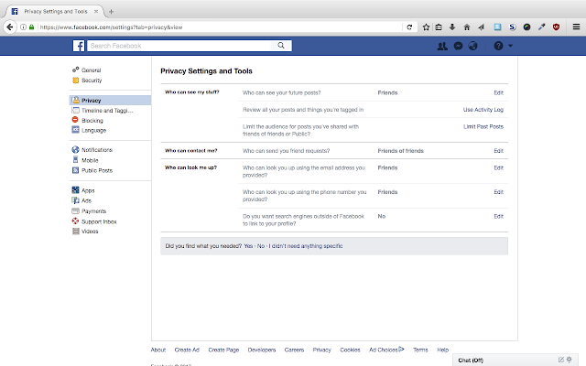Click the Facebook logo home icon
Screen dimensions: 586x366
79,46
